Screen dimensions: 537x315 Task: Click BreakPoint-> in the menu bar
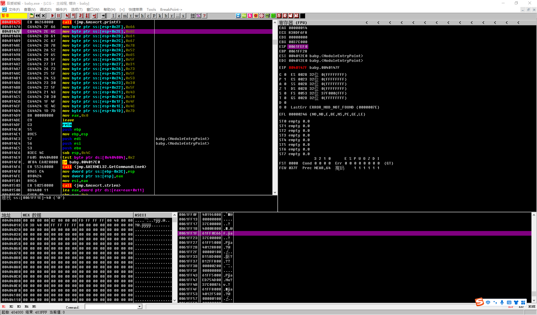[171, 9]
